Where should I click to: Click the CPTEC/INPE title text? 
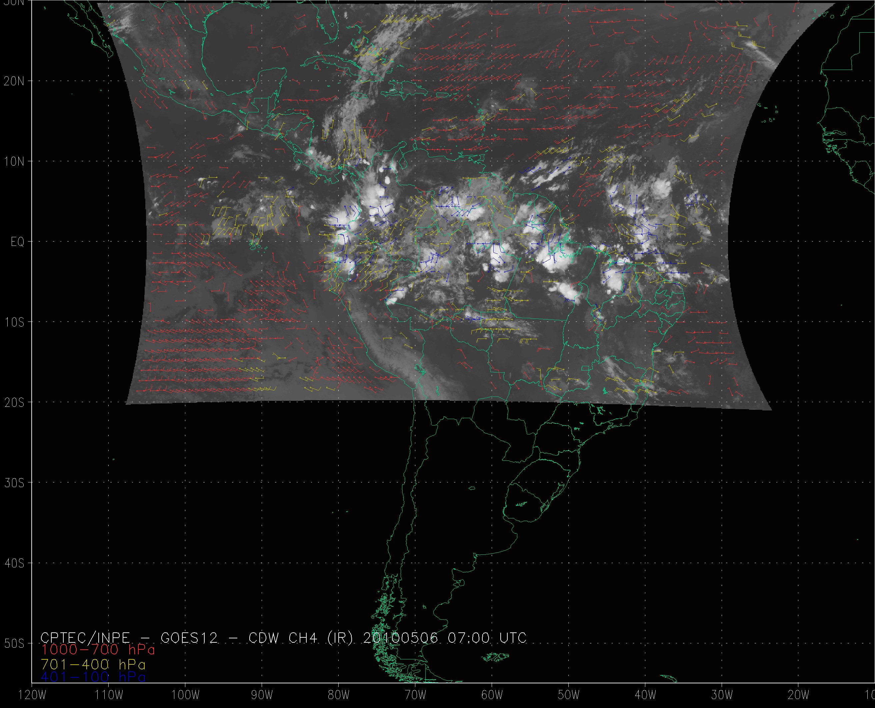(85, 638)
